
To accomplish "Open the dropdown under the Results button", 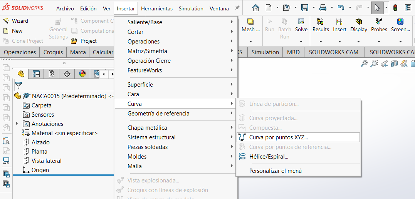I will click(x=321, y=41).
